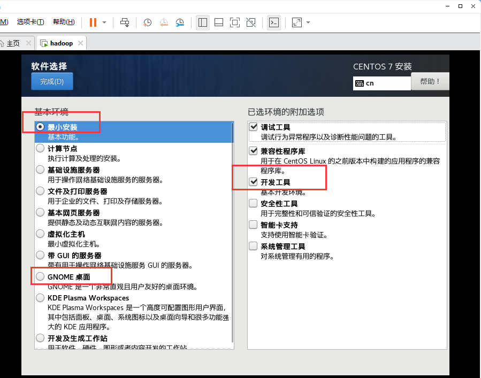
Task: Uncheck the 调试工具 add-on
Action: point(253,127)
